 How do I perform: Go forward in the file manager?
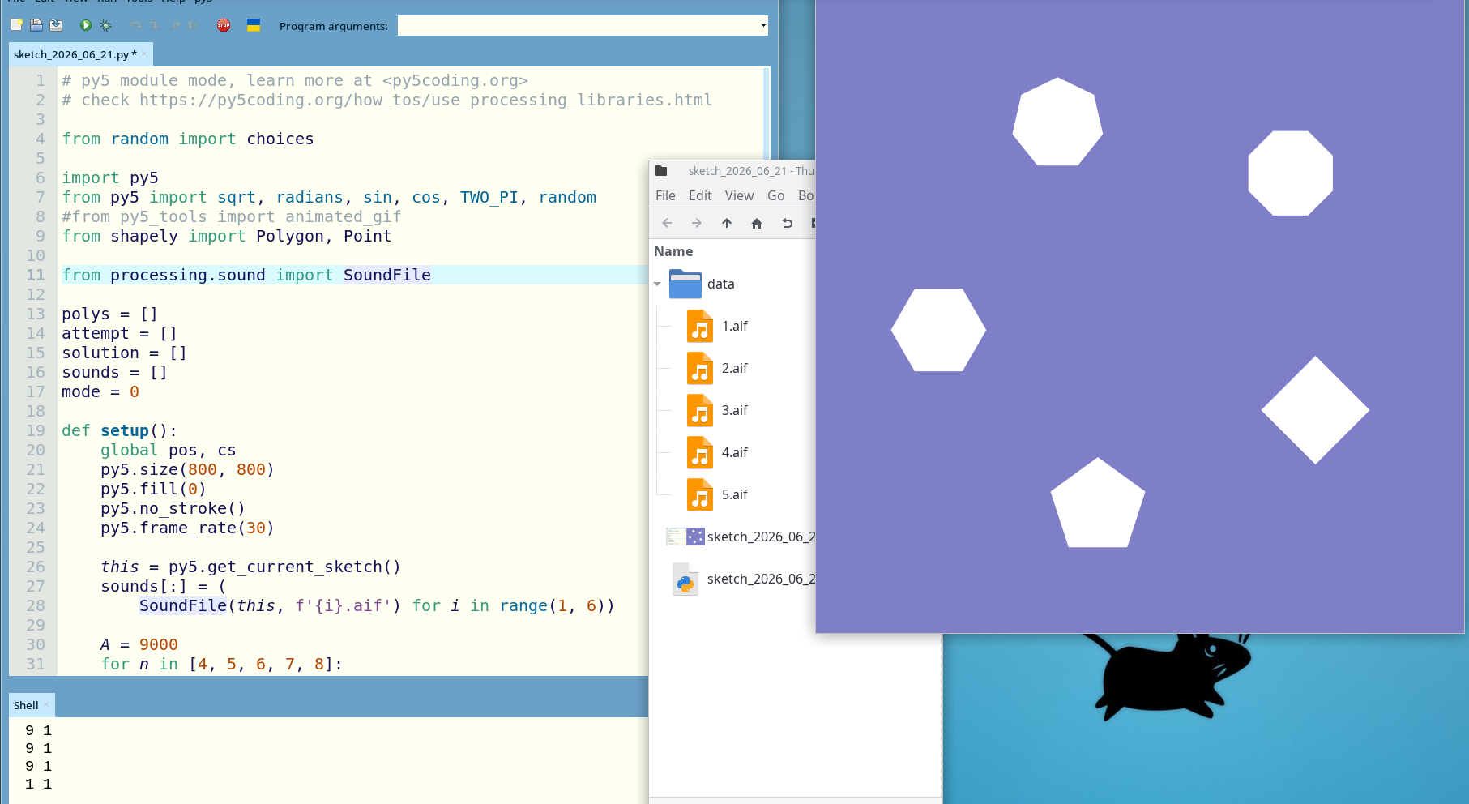697,223
